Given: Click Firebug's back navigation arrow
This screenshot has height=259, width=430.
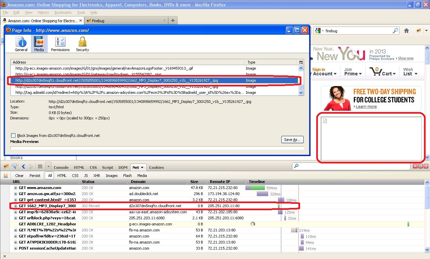Looking at the screenshot, I should 23,166.
